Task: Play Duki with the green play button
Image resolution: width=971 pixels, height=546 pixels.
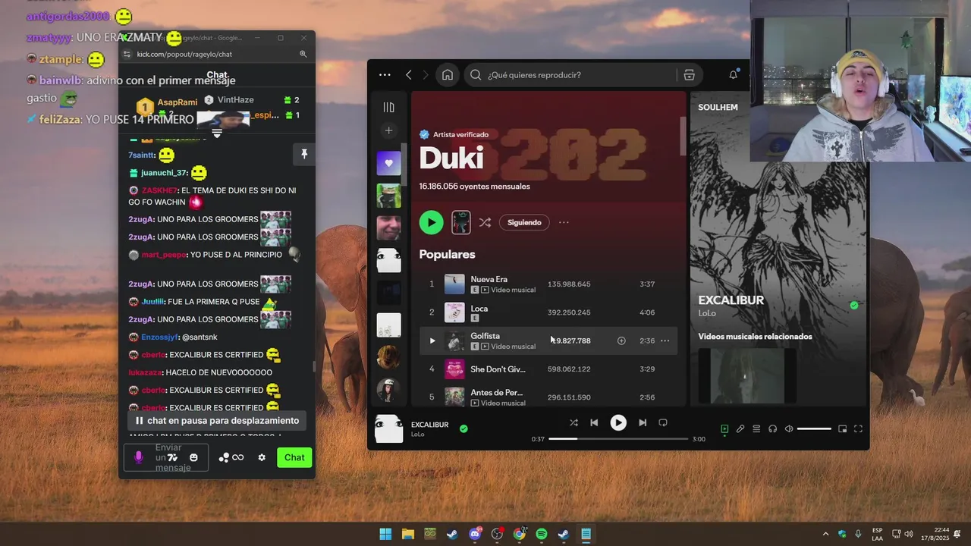Action: tap(431, 222)
